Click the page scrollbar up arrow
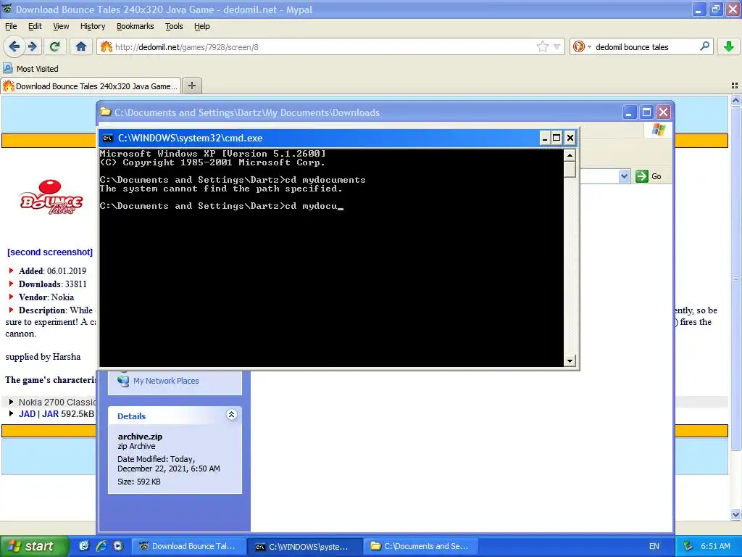The image size is (742, 557). tap(735, 100)
